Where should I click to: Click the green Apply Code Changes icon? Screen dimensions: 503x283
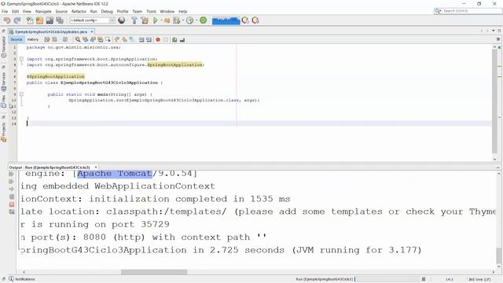coord(203,20)
